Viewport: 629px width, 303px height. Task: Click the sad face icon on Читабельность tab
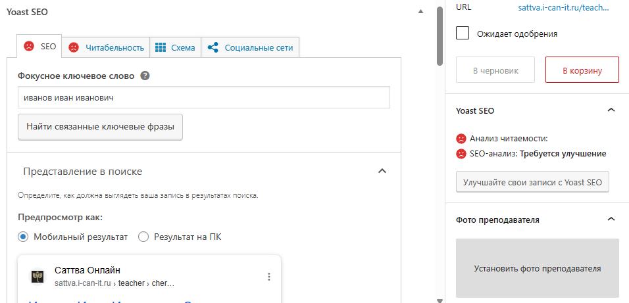(74, 47)
